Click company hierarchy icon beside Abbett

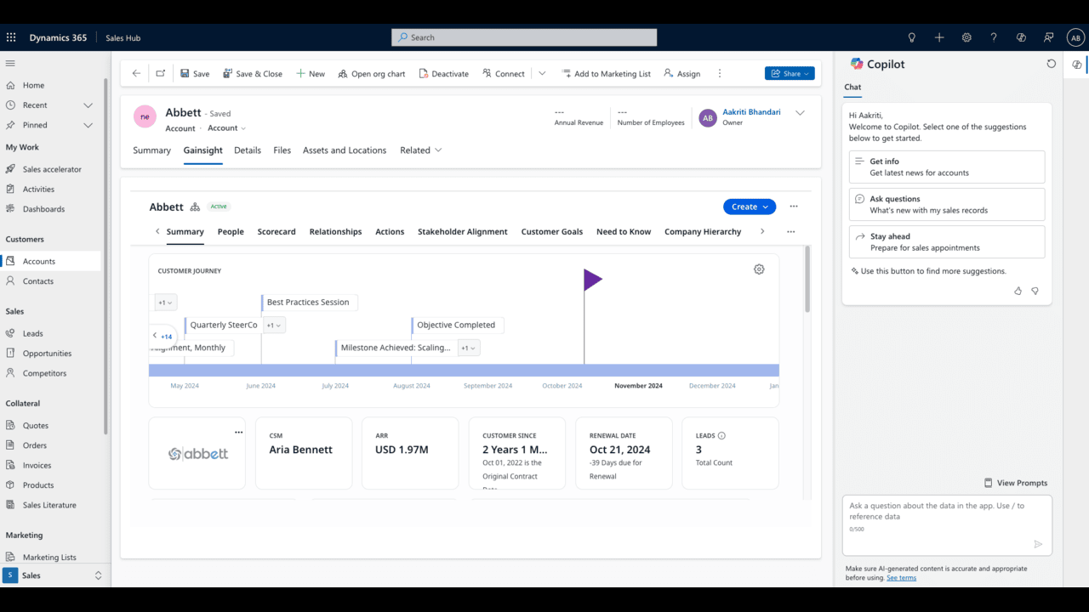point(195,207)
